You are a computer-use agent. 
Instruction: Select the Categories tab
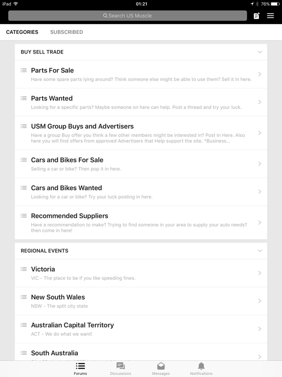22,32
